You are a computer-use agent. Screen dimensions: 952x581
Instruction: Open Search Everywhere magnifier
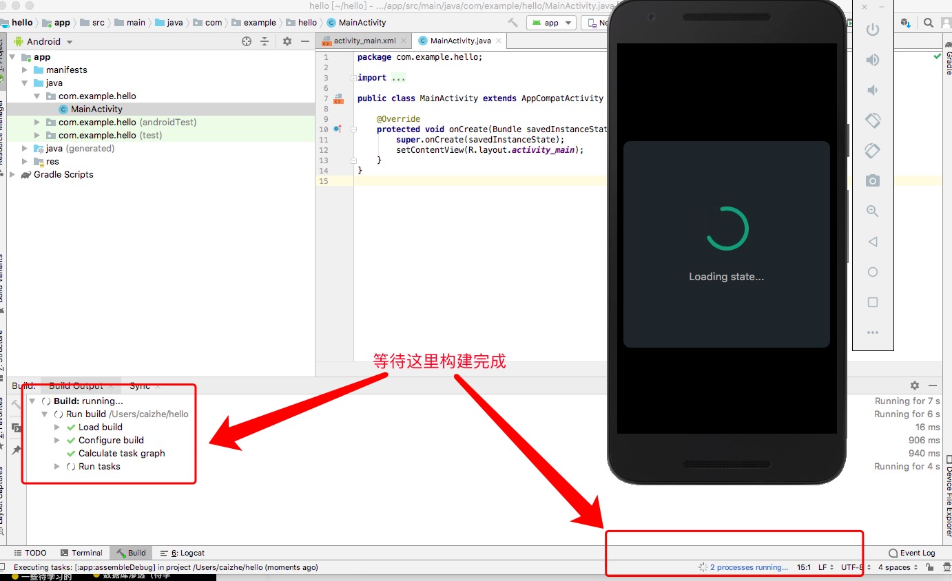pos(928,23)
